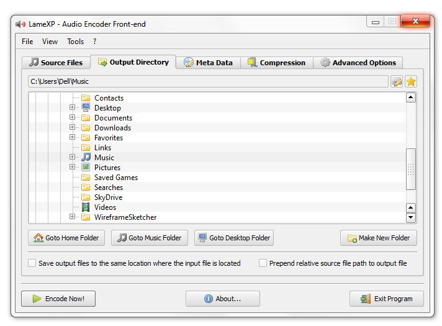This screenshot has width=442, height=326.
Task: Select the Pictures folder icon
Action: [x=86, y=167]
